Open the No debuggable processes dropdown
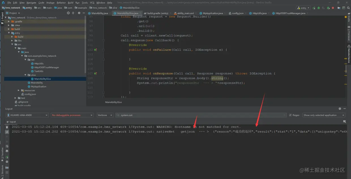 (x=72, y=115)
